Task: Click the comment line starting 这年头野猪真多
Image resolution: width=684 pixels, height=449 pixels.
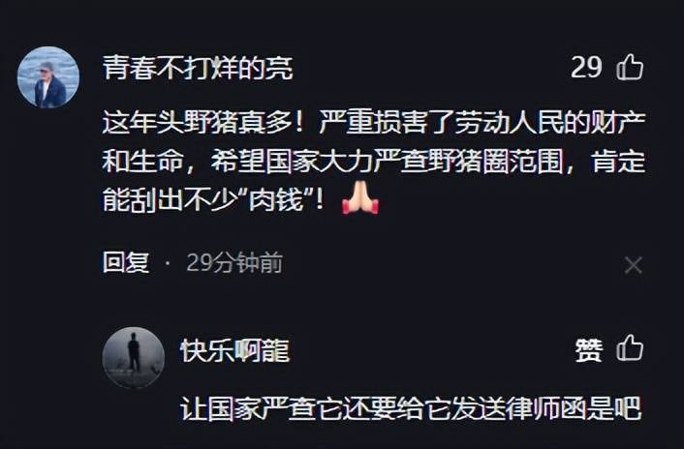Action: tap(374, 123)
